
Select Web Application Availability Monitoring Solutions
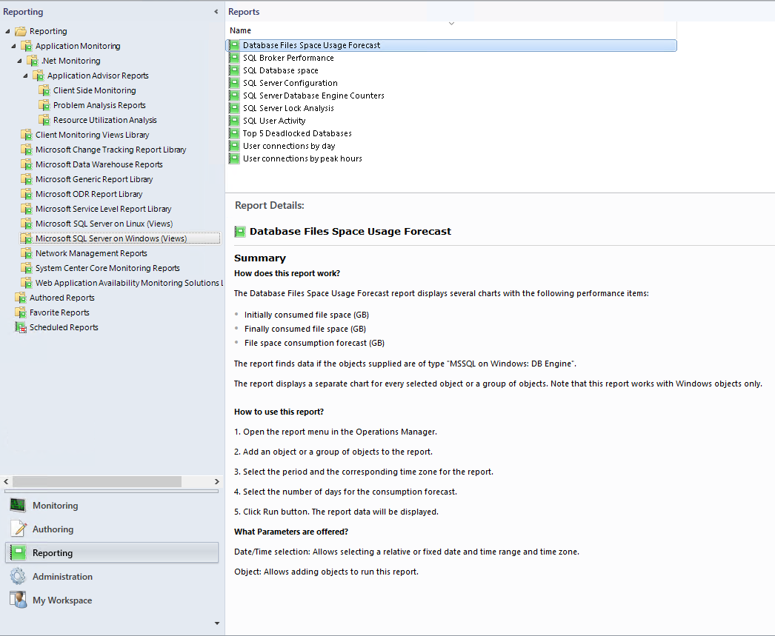pyautogui.click(x=129, y=283)
